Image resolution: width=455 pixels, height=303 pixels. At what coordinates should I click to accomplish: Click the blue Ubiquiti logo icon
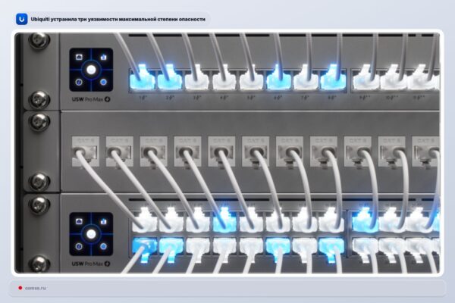pos(22,19)
